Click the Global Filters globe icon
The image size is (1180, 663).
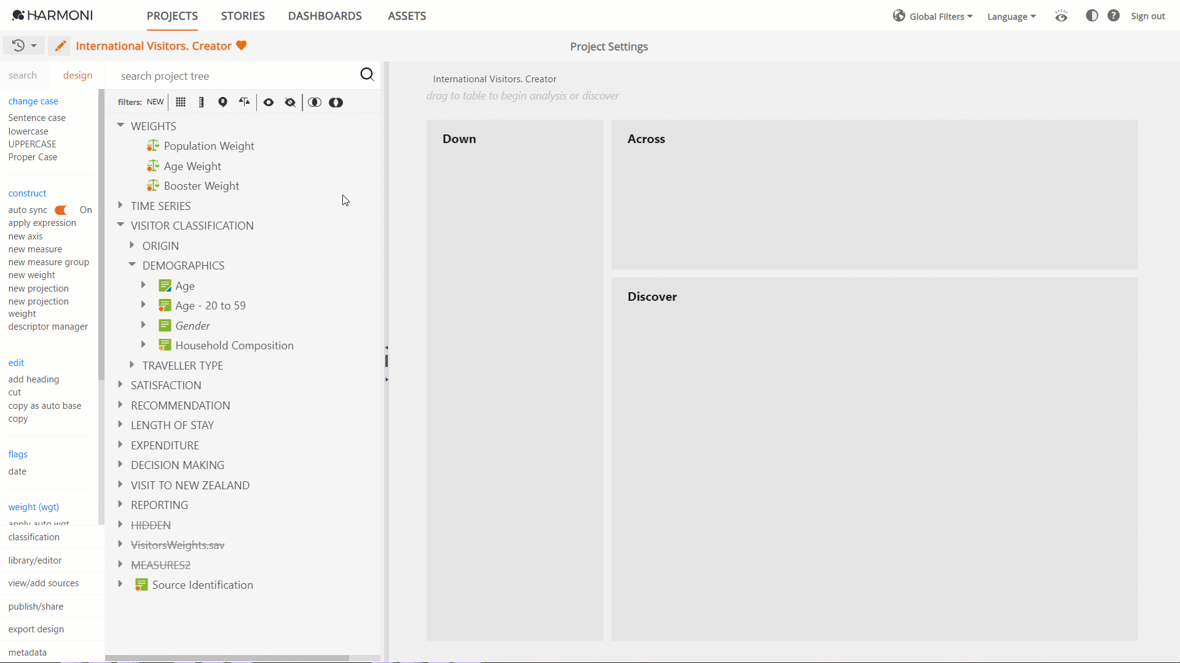click(x=899, y=16)
